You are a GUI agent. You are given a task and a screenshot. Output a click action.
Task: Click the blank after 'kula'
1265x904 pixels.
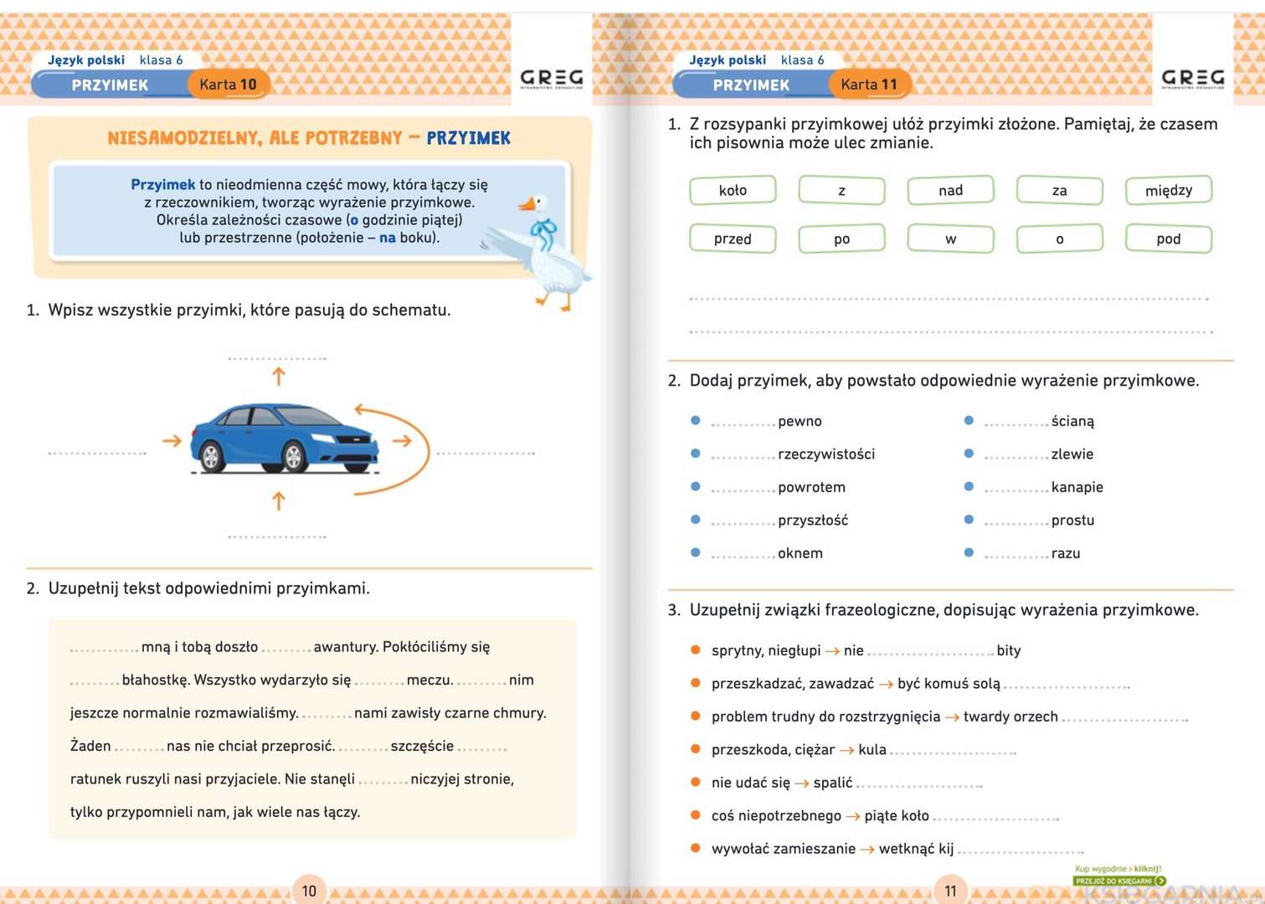[954, 752]
